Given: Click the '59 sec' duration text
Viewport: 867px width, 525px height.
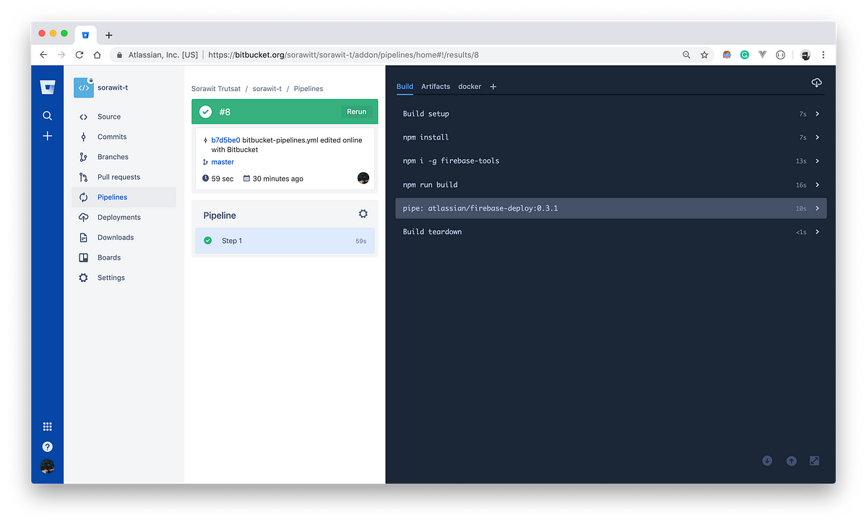Looking at the screenshot, I should point(223,179).
